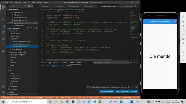Viewport: 186px width, 104px height.
Task: Create new file in APP_TRADUZIDO explorer
Action: click(28, 28)
